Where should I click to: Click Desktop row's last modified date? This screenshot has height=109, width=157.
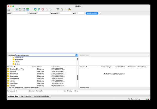(x=58, y=71)
